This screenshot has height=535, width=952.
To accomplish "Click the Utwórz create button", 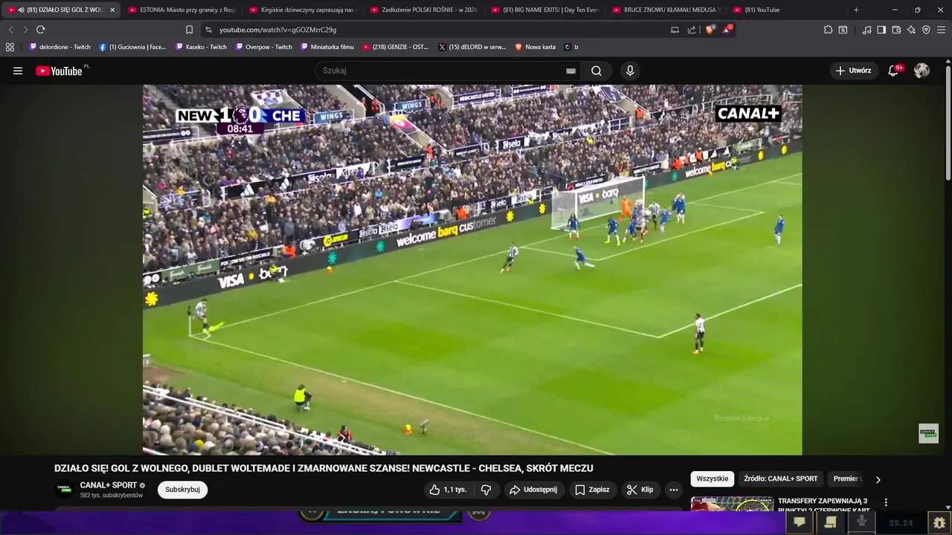I will point(853,71).
